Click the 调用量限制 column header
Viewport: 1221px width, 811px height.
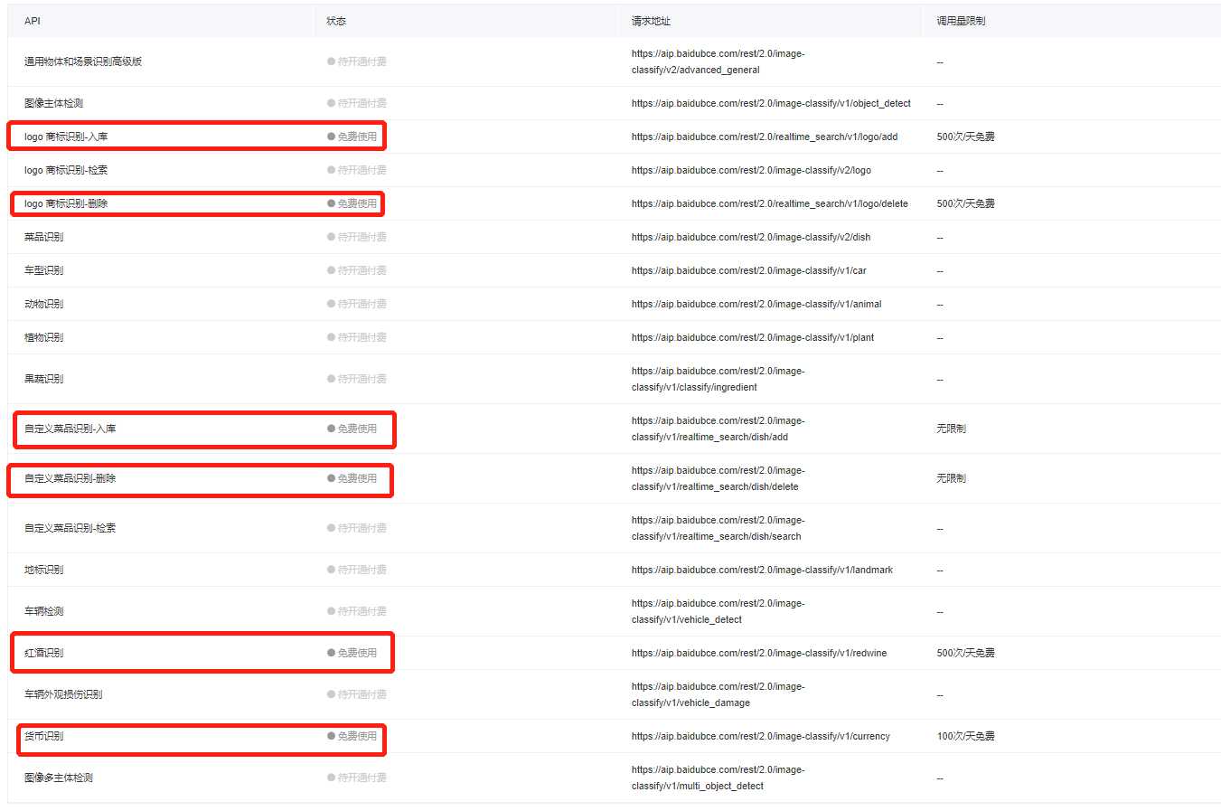(x=961, y=21)
